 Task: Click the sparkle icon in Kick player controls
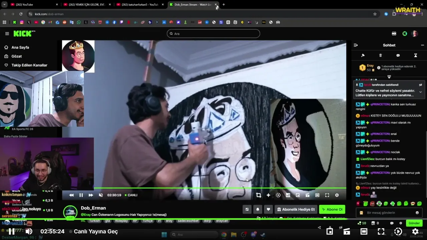pos(268,195)
